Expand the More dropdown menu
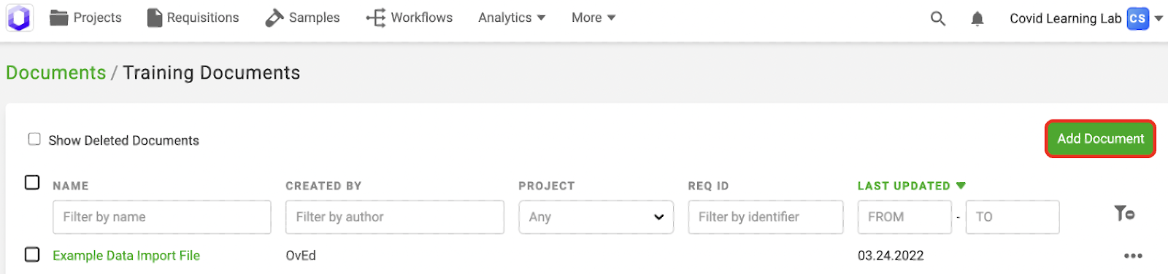The height and width of the screenshot is (274, 1168). [x=593, y=17]
